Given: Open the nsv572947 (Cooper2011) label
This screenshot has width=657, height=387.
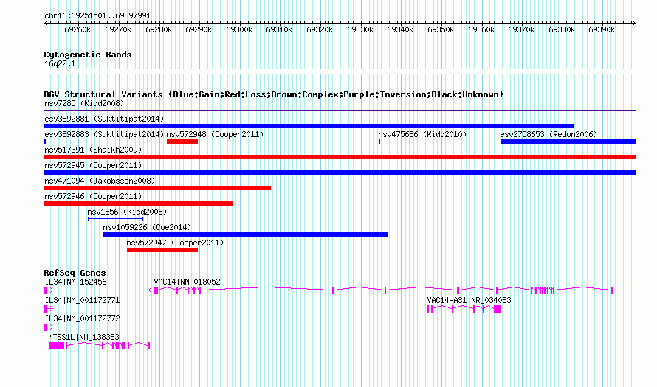Looking at the screenshot, I should click(175, 243).
